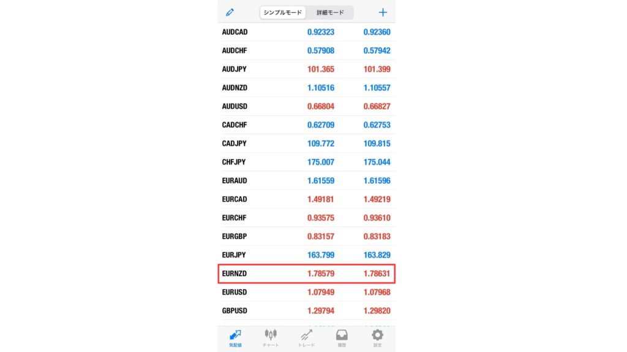This screenshot has height=352, width=627.
Task: Switch to シンプルモード view
Action: point(283,12)
